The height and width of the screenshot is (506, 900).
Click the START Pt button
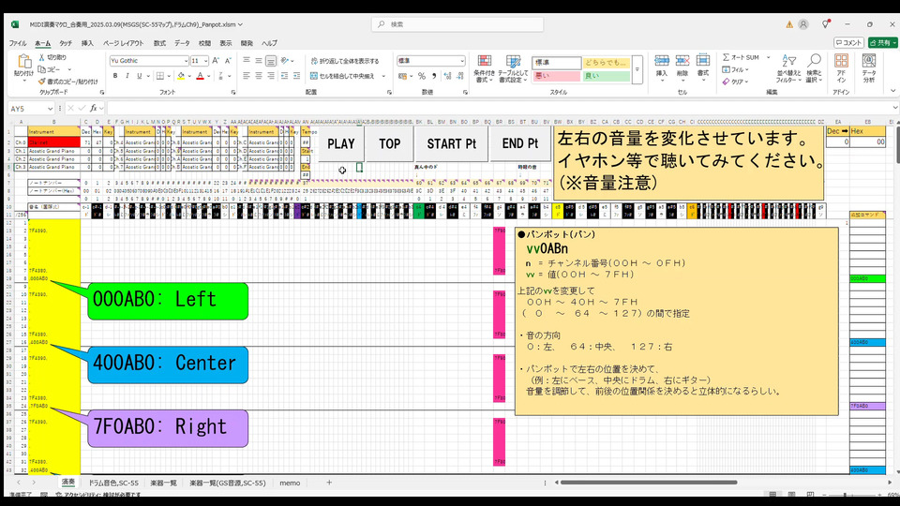pos(451,144)
